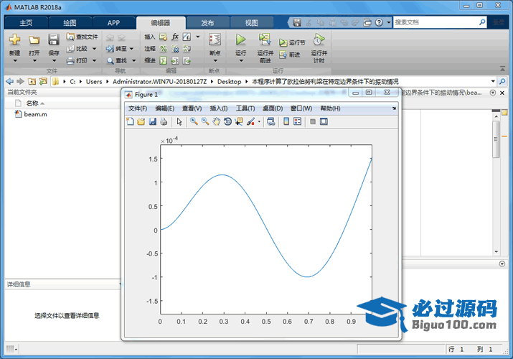This screenshot has height=359, width=513.
Task: Click the editor vertical scrollbar thumb
Action: pyautogui.click(x=496, y=139)
